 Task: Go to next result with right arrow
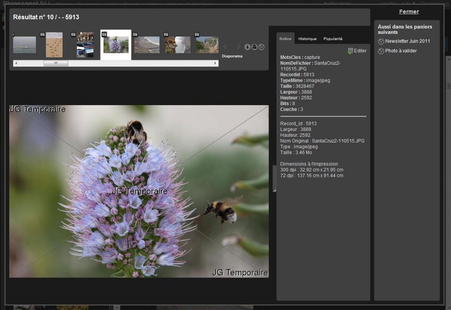pyautogui.click(x=239, y=47)
